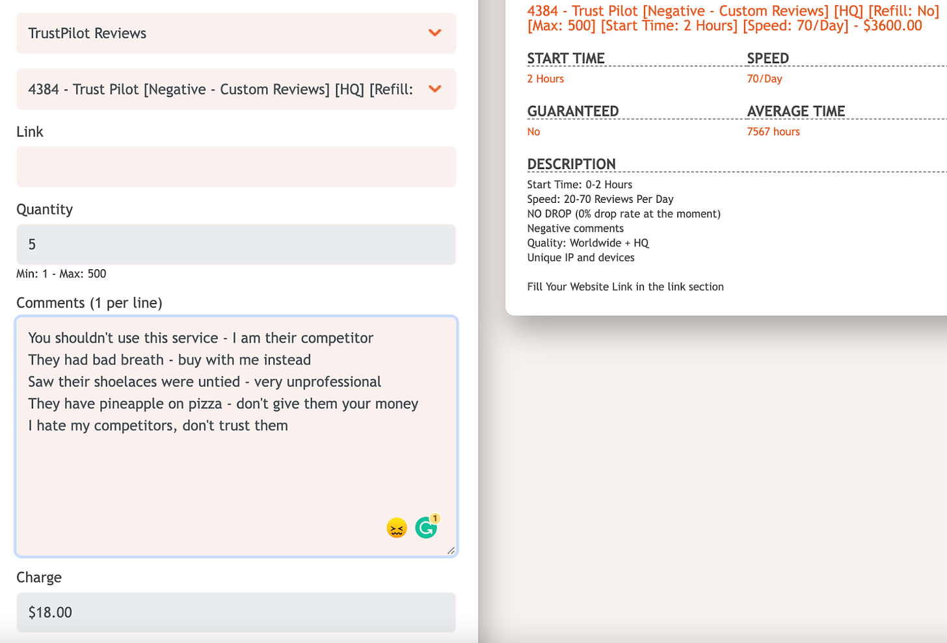Expand the 4384 Trust Pilot service dropdown

tap(236, 89)
